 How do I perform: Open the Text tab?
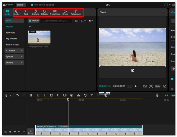point(26,12)
